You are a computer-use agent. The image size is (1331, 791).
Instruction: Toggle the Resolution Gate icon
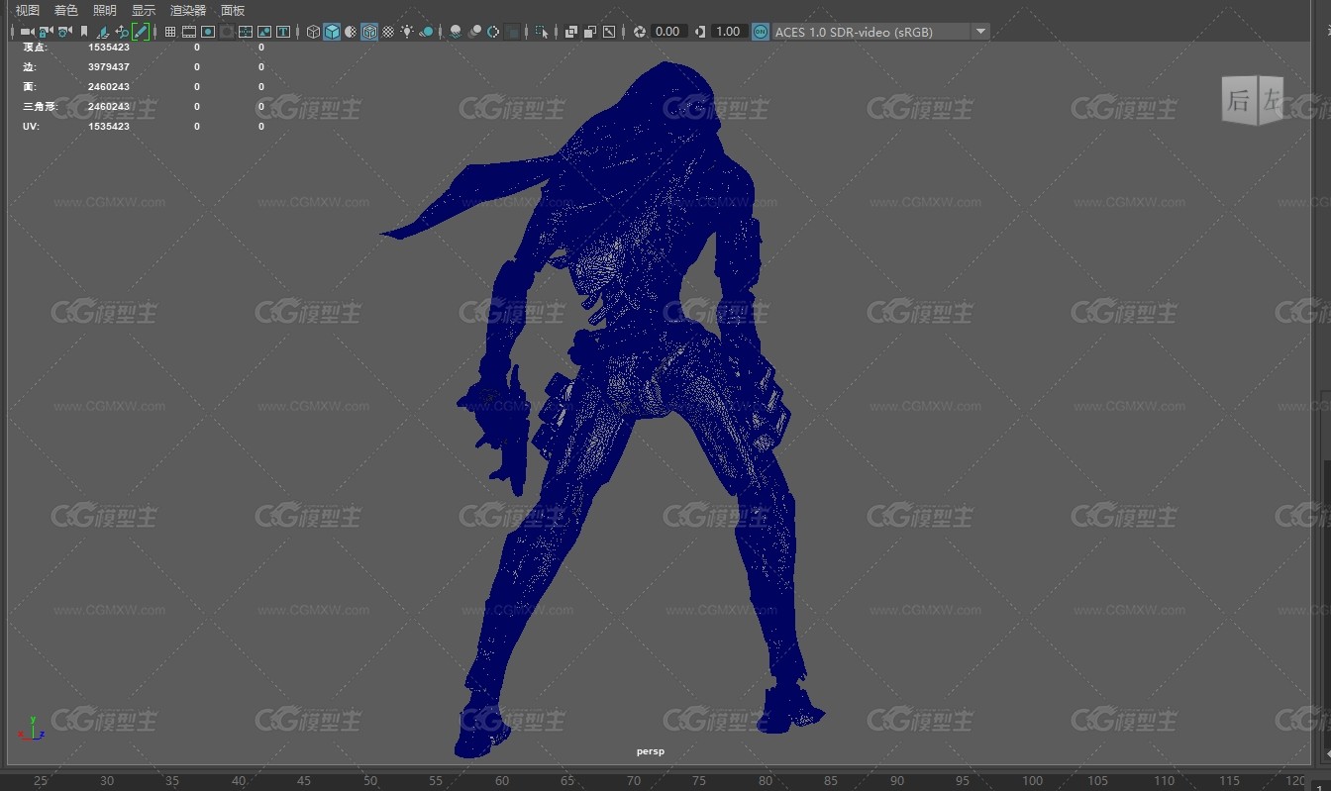pyautogui.click(x=207, y=32)
